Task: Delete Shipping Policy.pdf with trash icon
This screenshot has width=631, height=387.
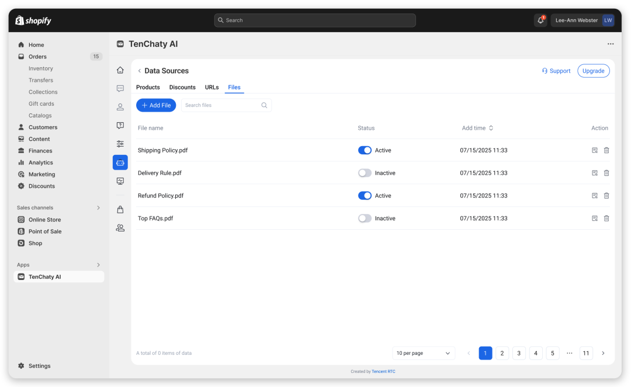Action: pyautogui.click(x=606, y=150)
